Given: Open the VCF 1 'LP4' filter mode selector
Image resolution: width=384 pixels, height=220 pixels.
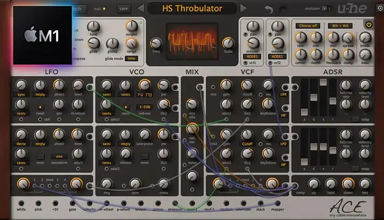Looking at the screenshot, I should [283, 94].
